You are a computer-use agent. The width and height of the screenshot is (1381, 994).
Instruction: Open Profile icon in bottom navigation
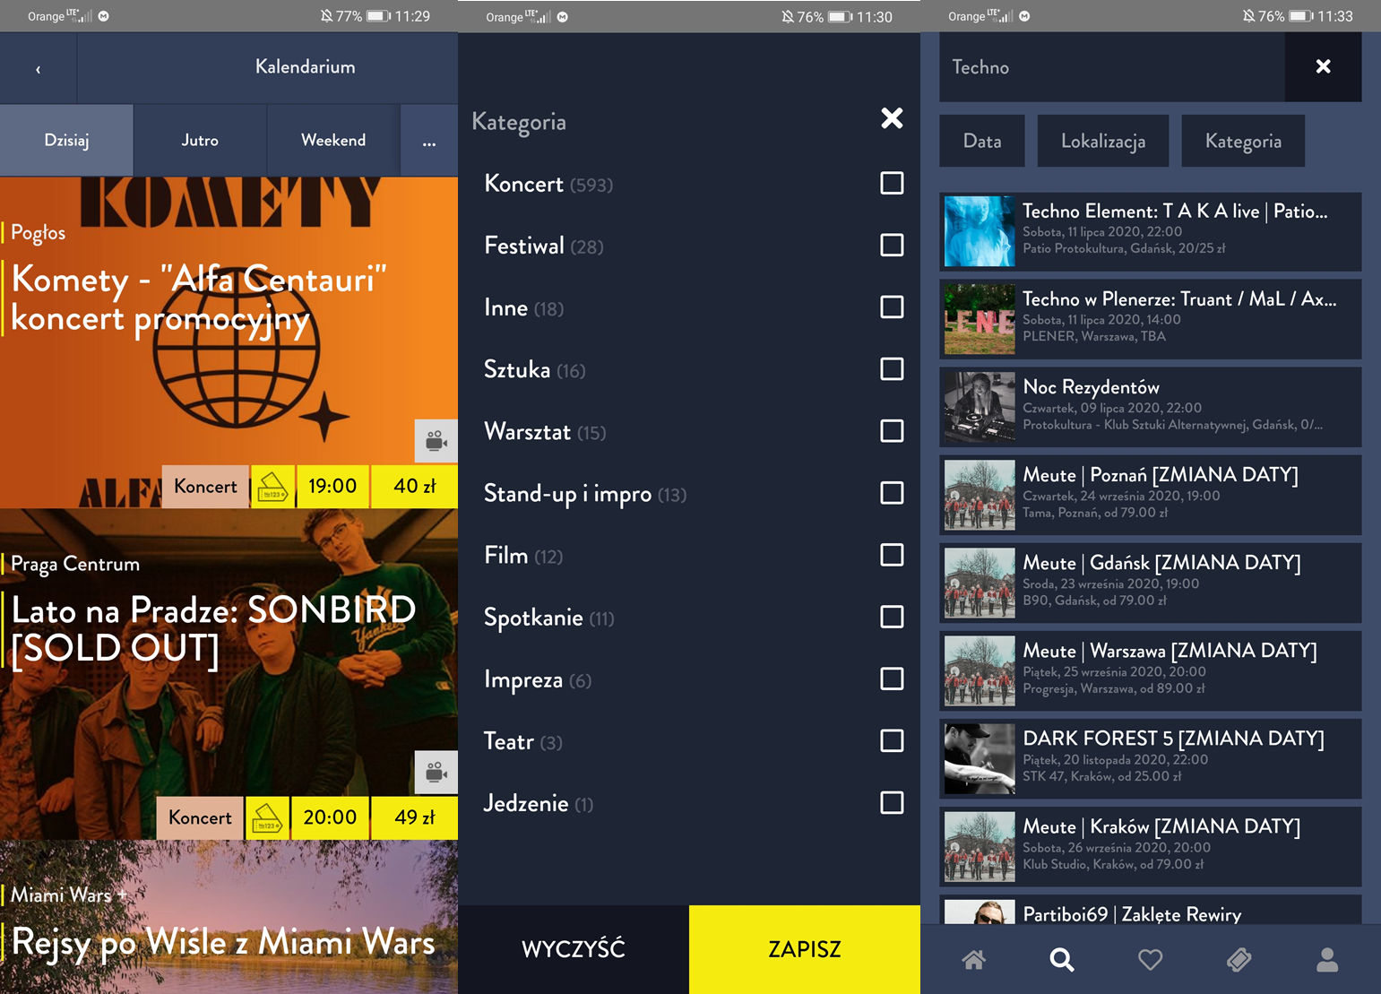pyautogui.click(x=1327, y=960)
